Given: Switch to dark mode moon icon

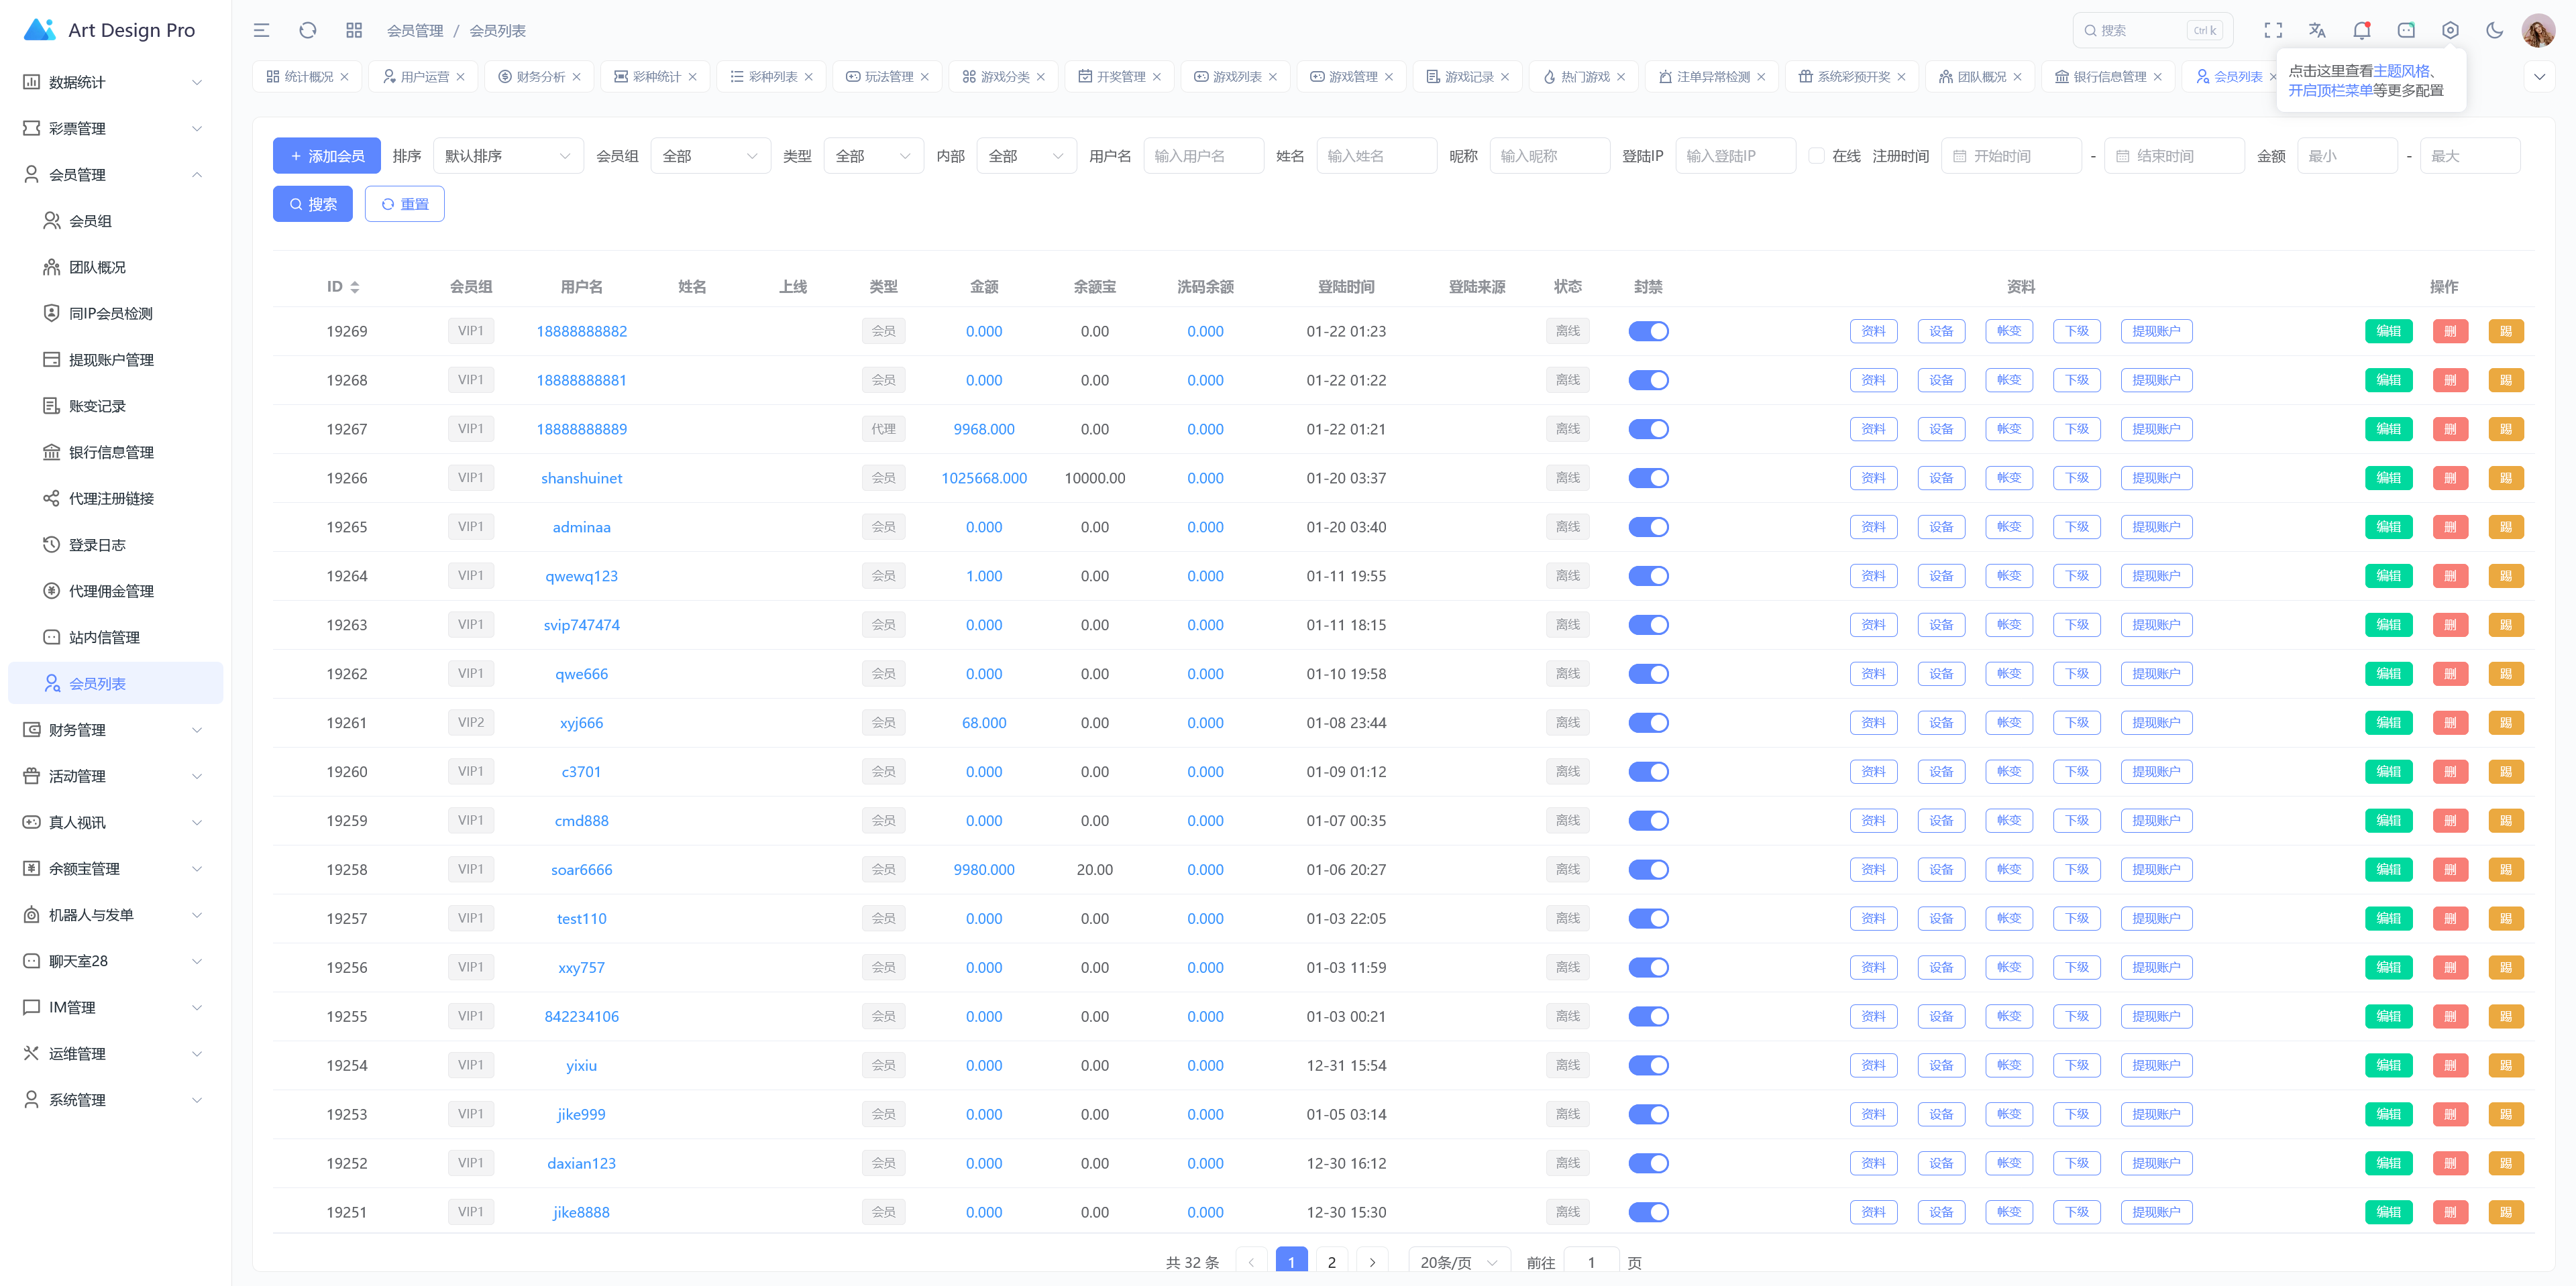Looking at the screenshot, I should click(x=2494, y=30).
